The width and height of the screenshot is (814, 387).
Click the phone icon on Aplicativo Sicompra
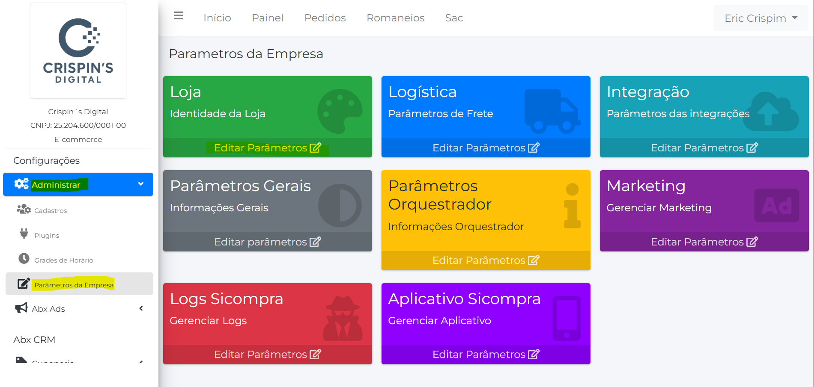567,319
